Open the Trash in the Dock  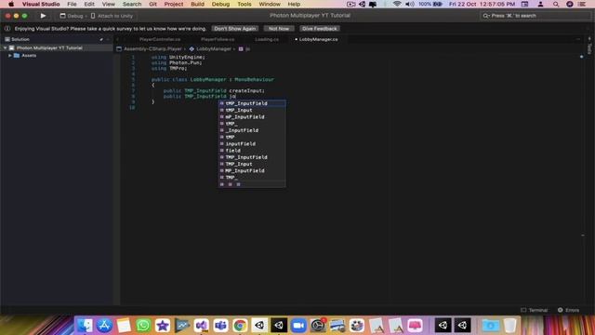pos(509,326)
